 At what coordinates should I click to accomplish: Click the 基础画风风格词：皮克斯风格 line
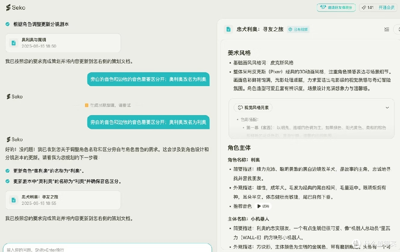263,63
